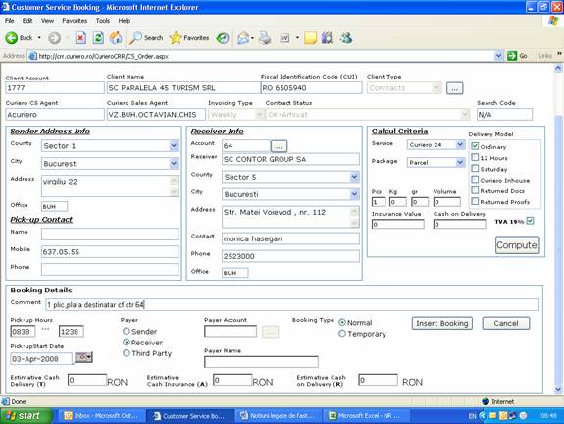564x424 pixels.
Task: Open the Service dropdown (Curiero 24)
Action: point(460,144)
